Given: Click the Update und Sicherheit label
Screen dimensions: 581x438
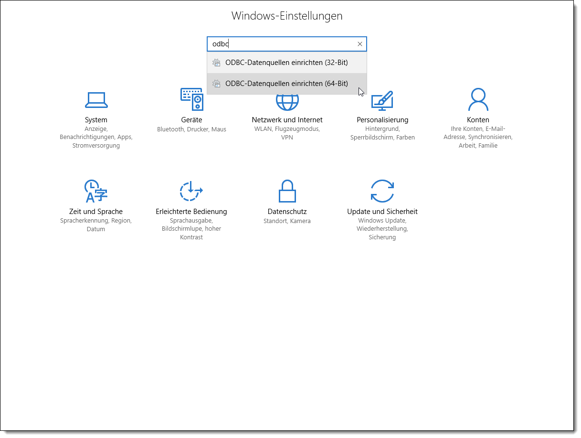Looking at the screenshot, I should [382, 212].
